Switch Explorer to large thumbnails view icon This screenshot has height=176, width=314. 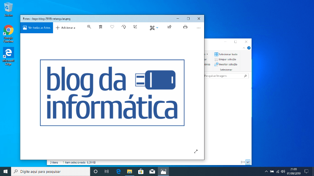248,162
